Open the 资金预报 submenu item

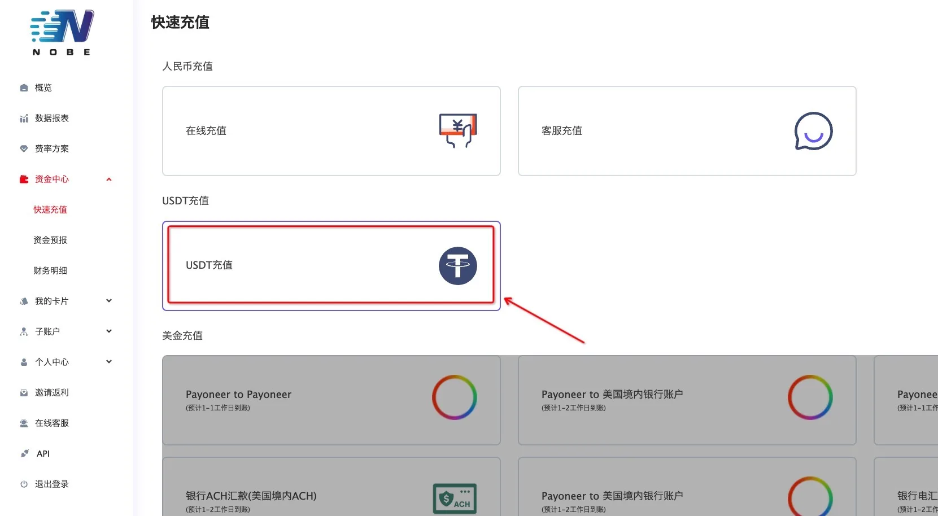[x=50, y=240]
